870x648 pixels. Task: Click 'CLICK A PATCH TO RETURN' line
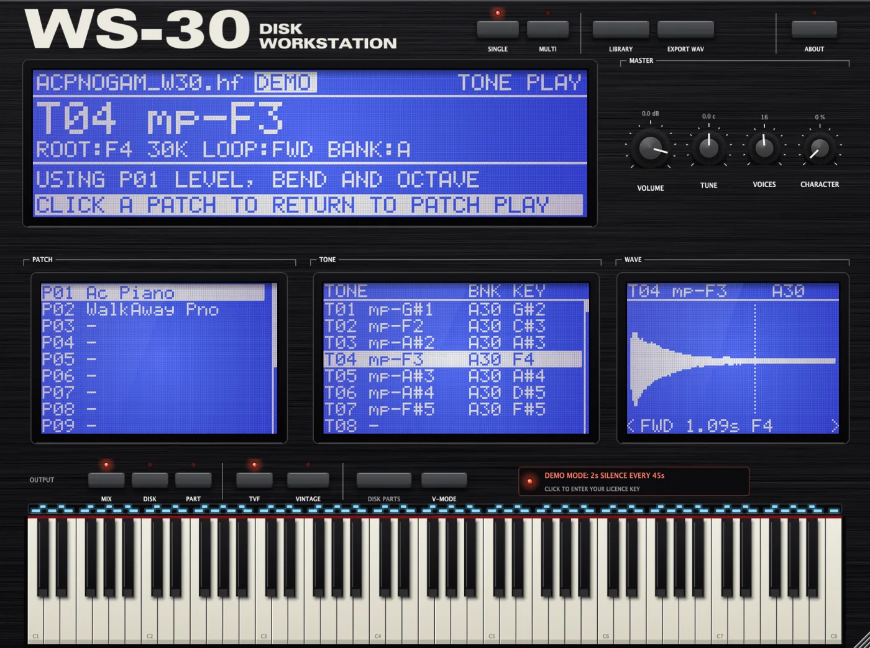pos(309,205)
